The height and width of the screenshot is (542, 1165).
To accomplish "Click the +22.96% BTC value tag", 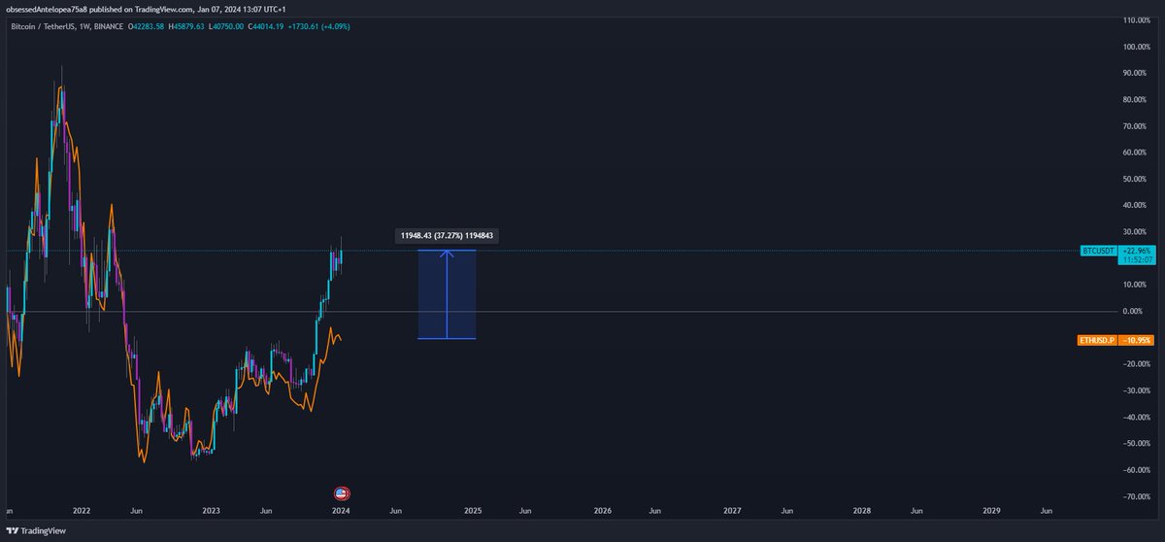I will tap(1135, 251).
